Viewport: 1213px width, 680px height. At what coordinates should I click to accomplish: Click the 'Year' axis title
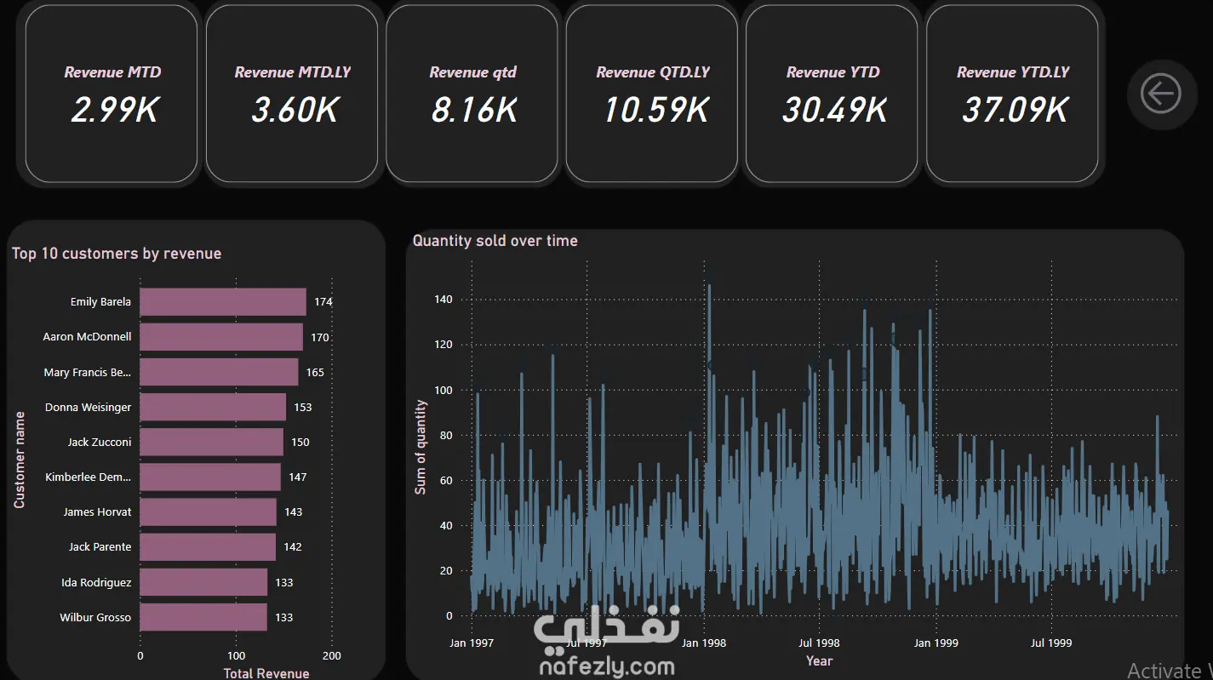pos(820,660)
